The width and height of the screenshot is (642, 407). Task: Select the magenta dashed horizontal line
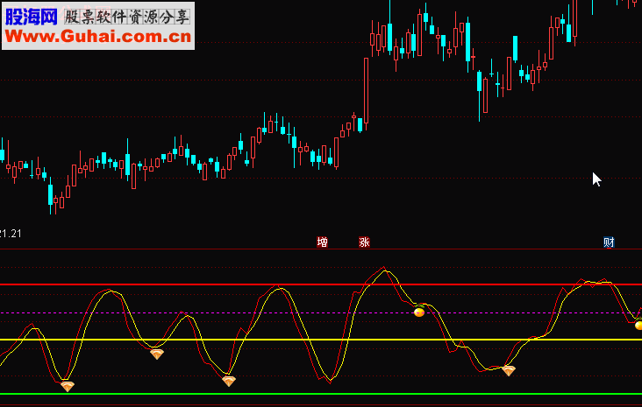[x=321, y=313]
